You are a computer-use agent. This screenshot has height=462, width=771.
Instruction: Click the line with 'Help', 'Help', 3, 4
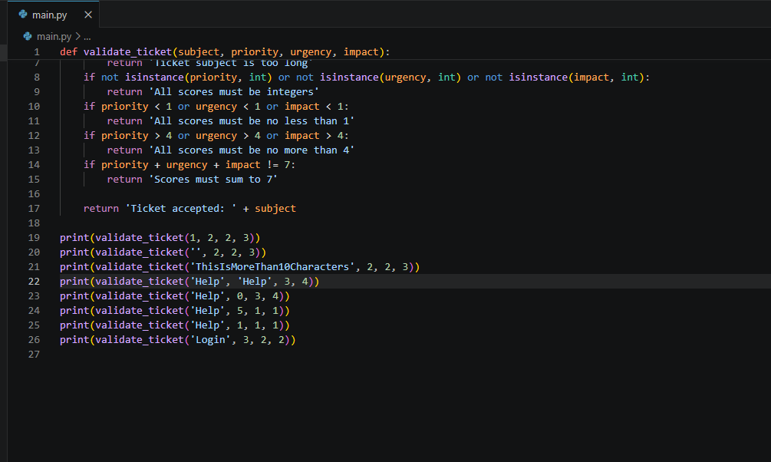point(189,282)
